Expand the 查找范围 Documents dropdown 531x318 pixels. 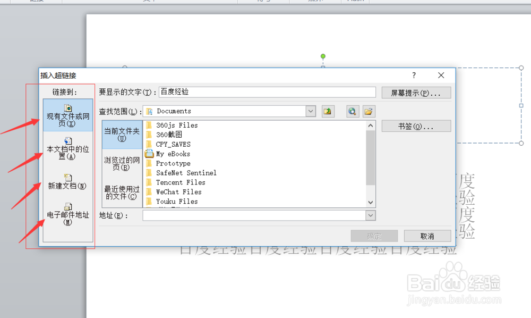pyautogui.click(x=311, y=111)
